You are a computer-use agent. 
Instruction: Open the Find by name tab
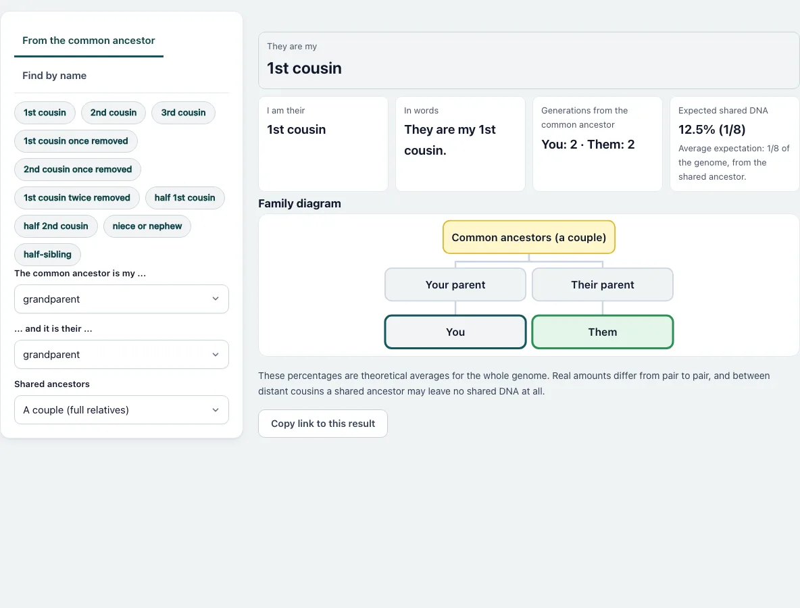(55, 76)
